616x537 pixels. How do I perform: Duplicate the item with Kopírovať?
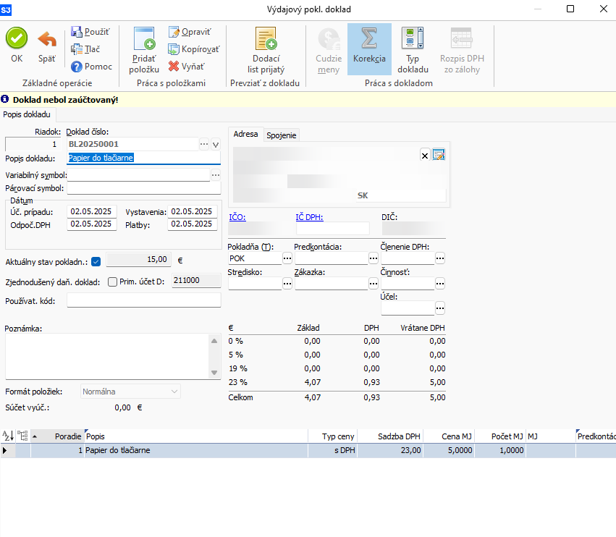coord(194,49)
